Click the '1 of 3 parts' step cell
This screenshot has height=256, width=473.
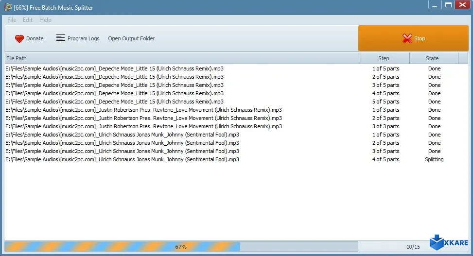[385, 110]
